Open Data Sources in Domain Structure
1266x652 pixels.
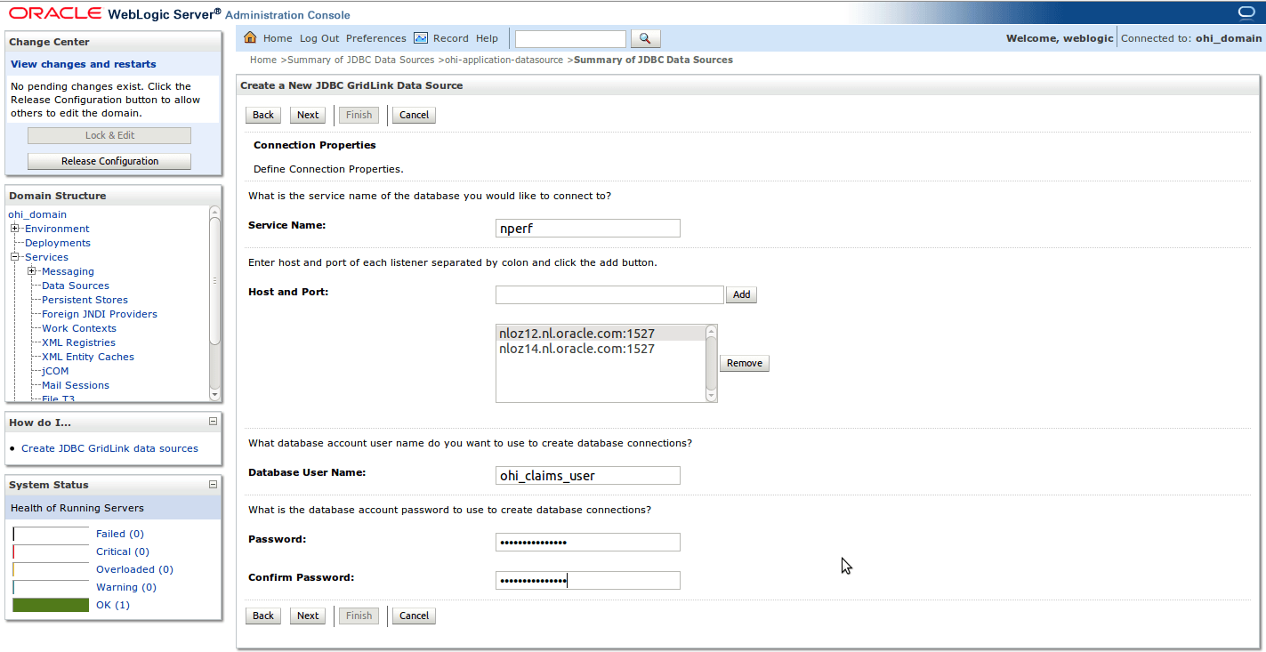[76, 286]
